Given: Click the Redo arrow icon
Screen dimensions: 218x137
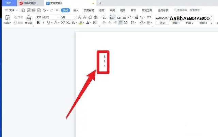Looking at the screenshot, I should [51, 10].
